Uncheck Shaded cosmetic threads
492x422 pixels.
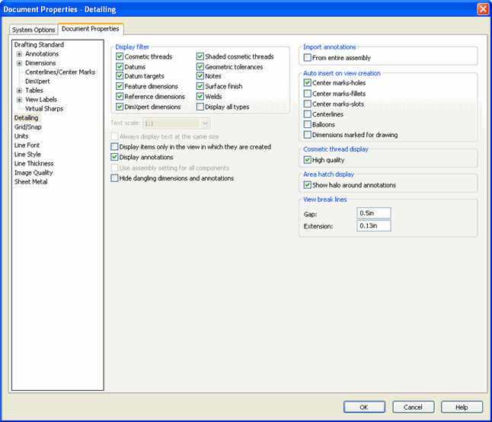(200, 56)
